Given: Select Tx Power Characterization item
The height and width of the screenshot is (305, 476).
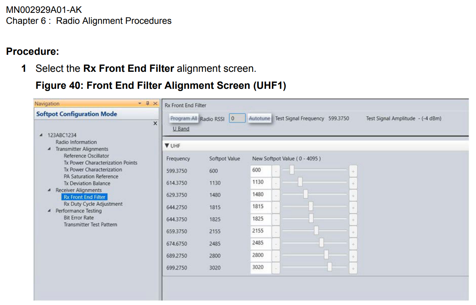Looking at the screenshot, I should click(x=93, y=170).
